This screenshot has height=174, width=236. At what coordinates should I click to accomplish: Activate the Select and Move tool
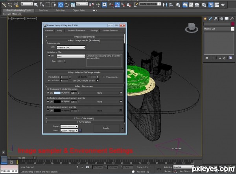click(61, 5)
